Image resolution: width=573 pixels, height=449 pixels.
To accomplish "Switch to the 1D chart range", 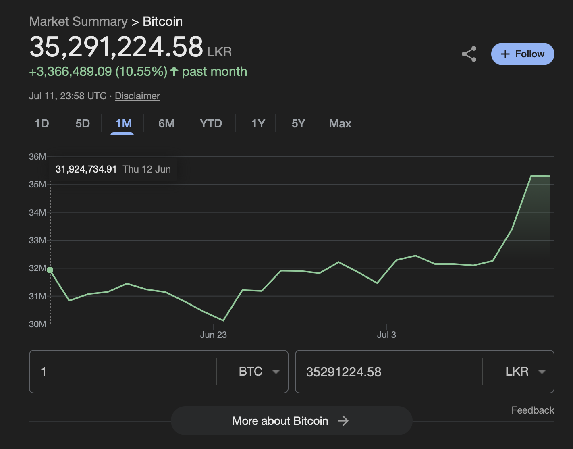I will point(42,123).
